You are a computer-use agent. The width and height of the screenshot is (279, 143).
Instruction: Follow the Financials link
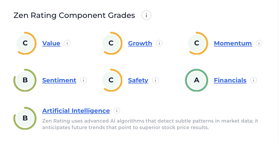click(230, 80)
